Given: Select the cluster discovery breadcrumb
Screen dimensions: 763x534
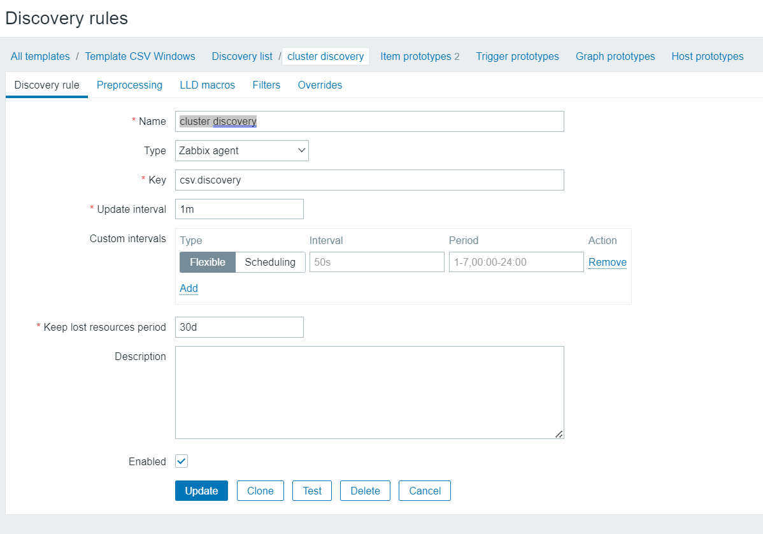Looking at the screenshot, I should click(x=325, y=57).
